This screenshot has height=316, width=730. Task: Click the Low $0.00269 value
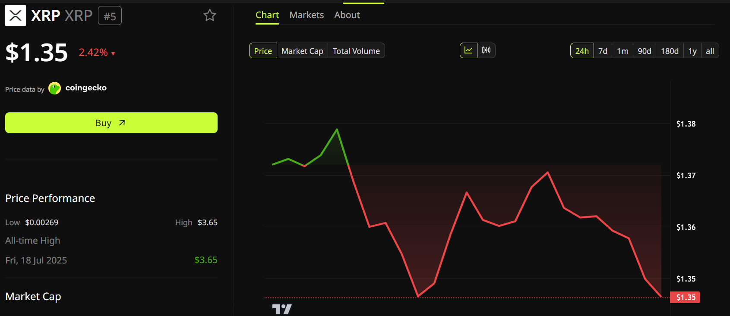click(41, 223)
